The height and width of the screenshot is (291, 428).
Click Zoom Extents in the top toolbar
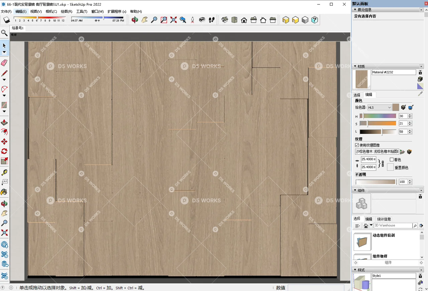pyautogui.click(x=173, y=20)
